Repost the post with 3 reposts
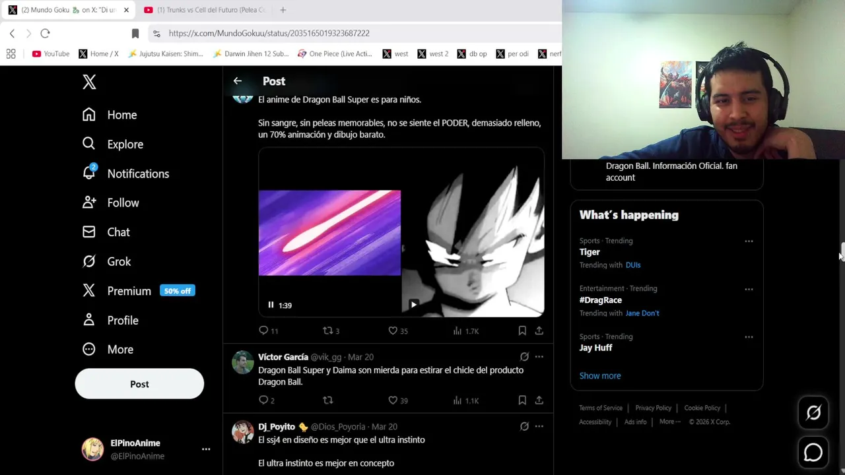 coord(331,331)
